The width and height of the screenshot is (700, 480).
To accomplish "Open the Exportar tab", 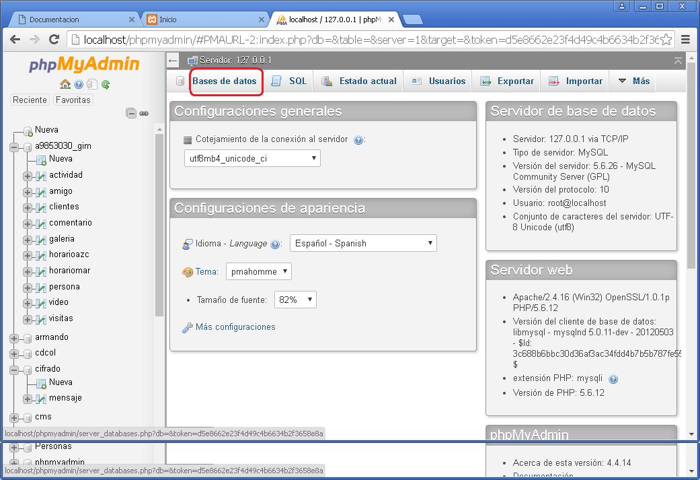I will pyautogui.click(x=516, y=81).
